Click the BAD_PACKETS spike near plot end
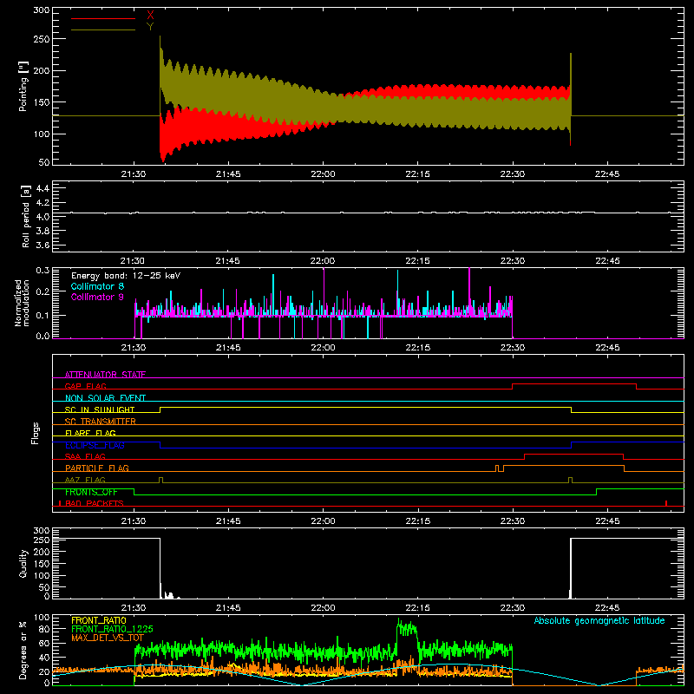Image resolution: width=694 pixels, height=694 pixels. pos(666,503)
